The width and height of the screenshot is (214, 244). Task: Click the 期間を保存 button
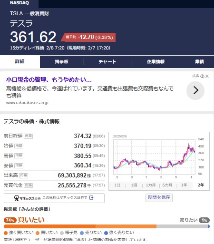tap(159, 197)
